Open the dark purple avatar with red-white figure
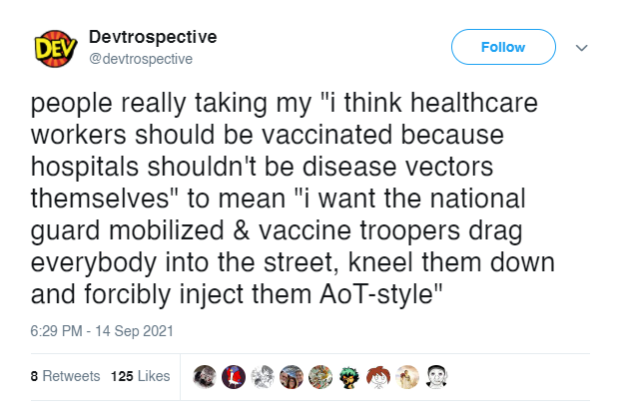The image size is (623, 414). pyautogui.click(x=234, y=377)
